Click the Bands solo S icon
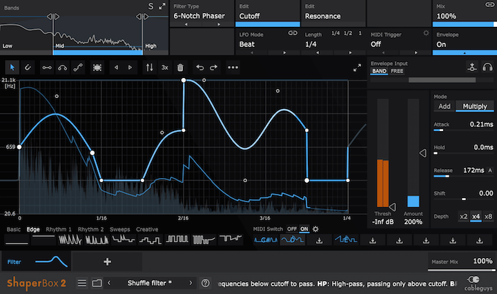 point(151,6)
